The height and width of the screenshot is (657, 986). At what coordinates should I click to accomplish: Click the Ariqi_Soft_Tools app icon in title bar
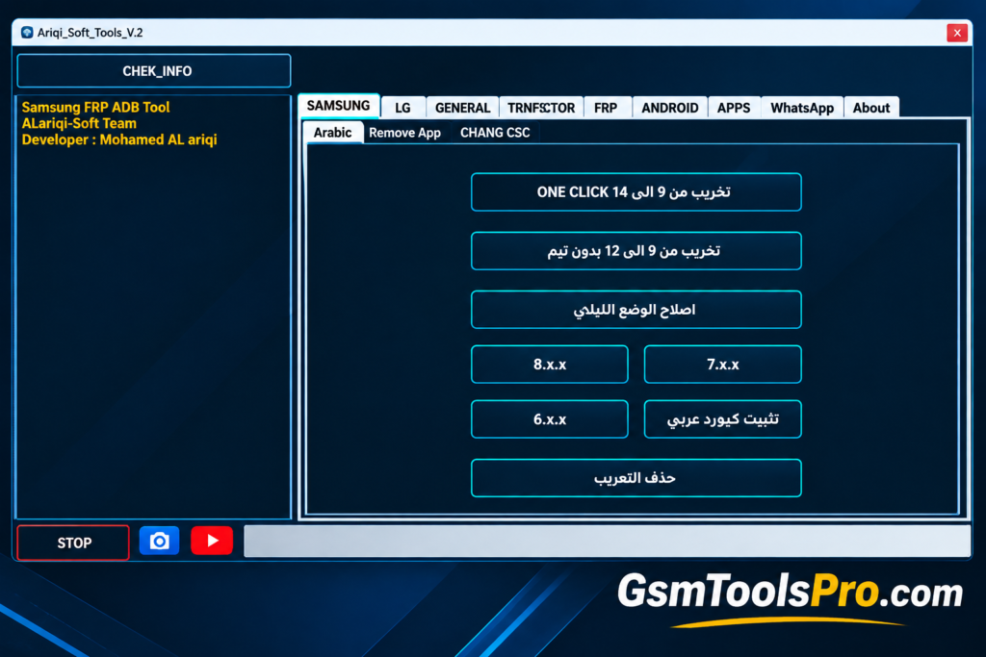click(27, 32)
